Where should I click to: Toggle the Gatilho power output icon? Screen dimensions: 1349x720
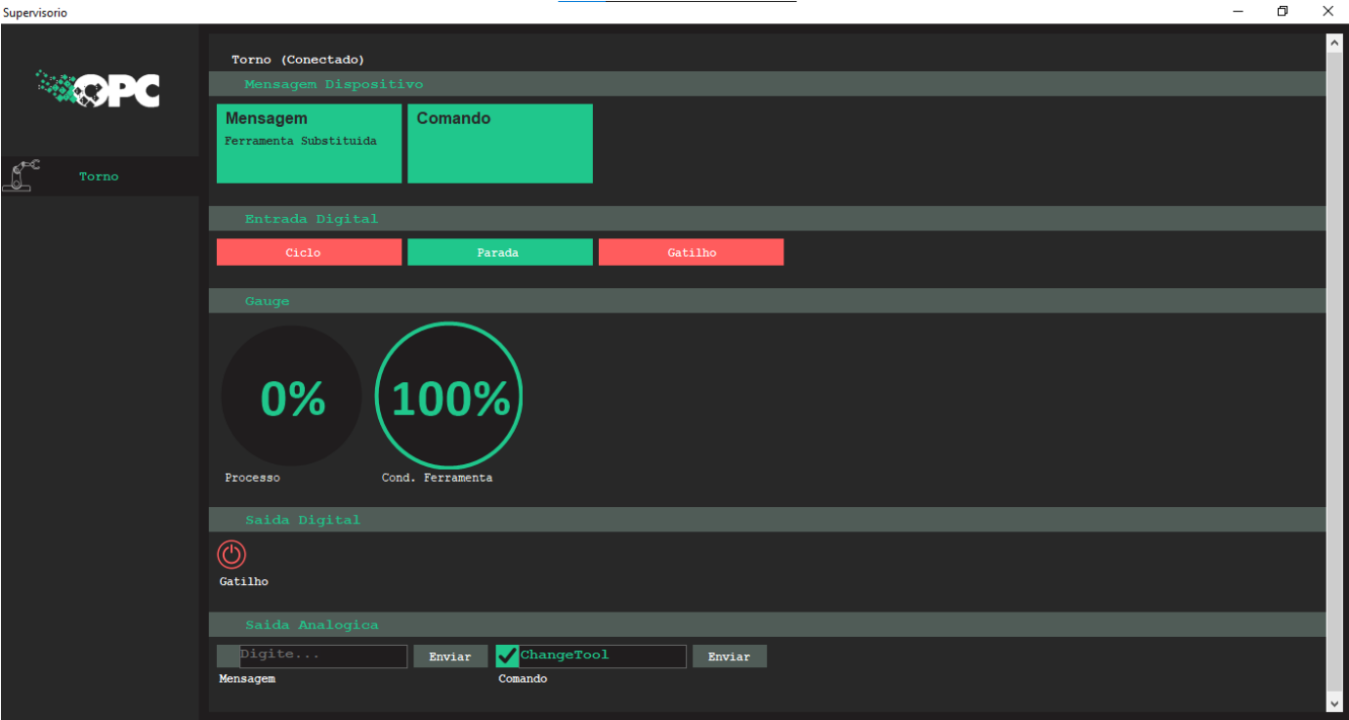[232, 555]
